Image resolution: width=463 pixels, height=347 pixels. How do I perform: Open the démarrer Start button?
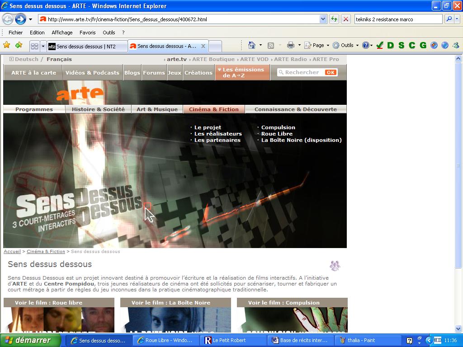(30, 340)
